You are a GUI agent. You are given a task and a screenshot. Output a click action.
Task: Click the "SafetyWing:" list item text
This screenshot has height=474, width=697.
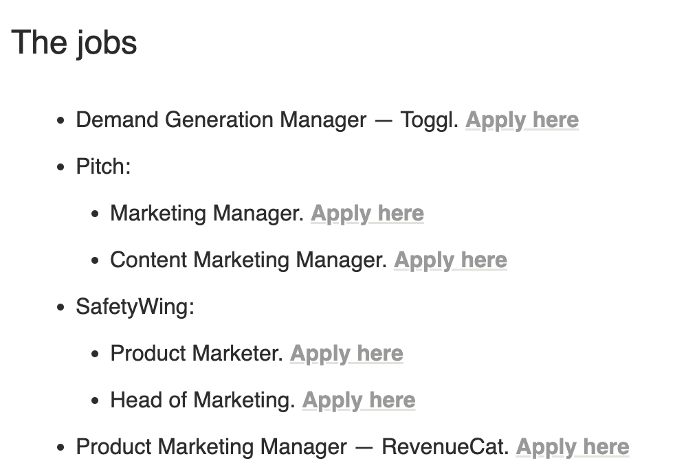[135, 307]
